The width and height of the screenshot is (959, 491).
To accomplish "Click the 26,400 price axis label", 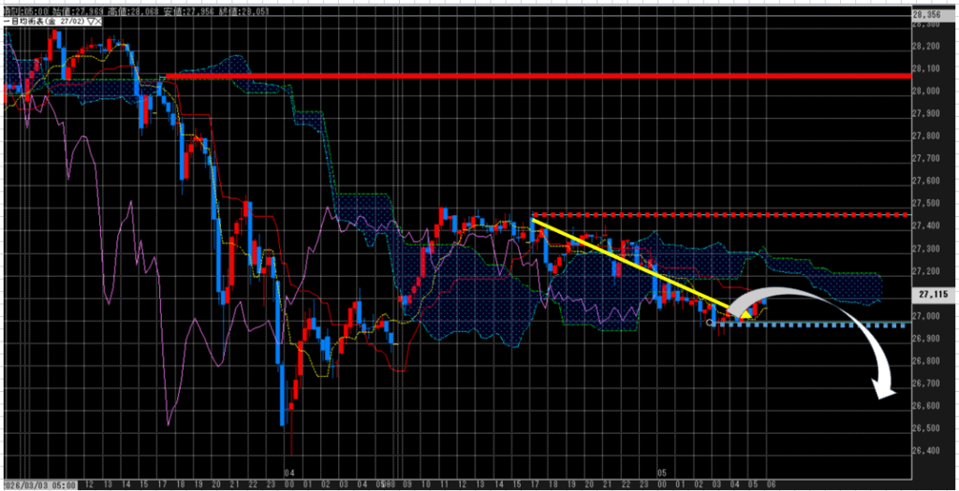I will coord(932,451).
